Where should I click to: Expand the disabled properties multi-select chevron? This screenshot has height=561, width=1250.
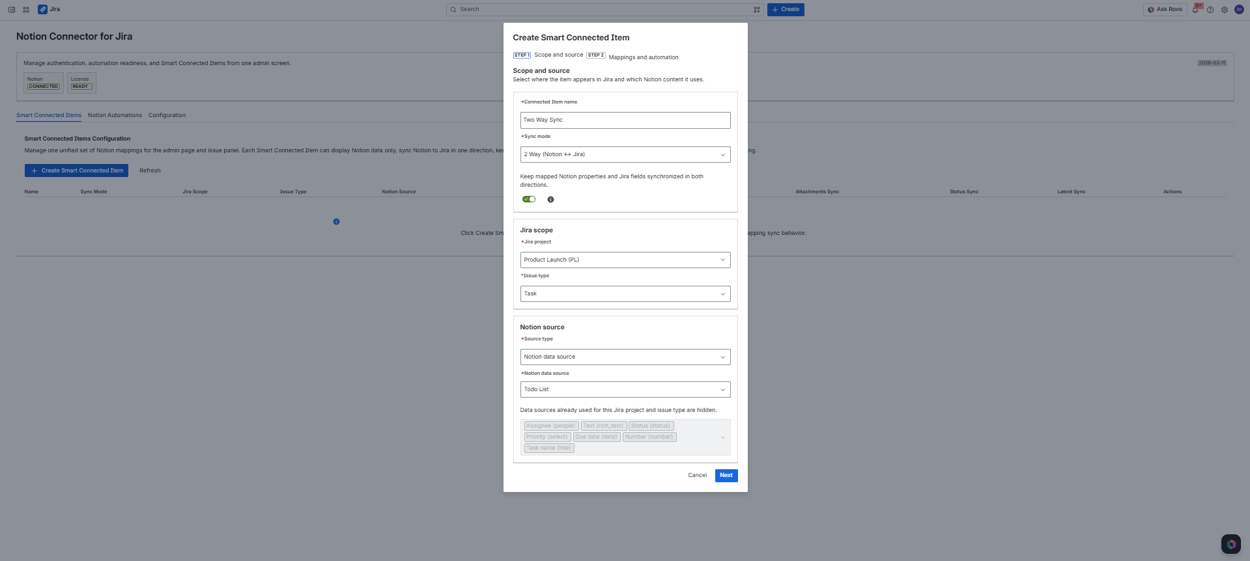pos(722,437)
